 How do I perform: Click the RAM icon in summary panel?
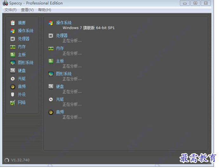click(x=51, y=49)
